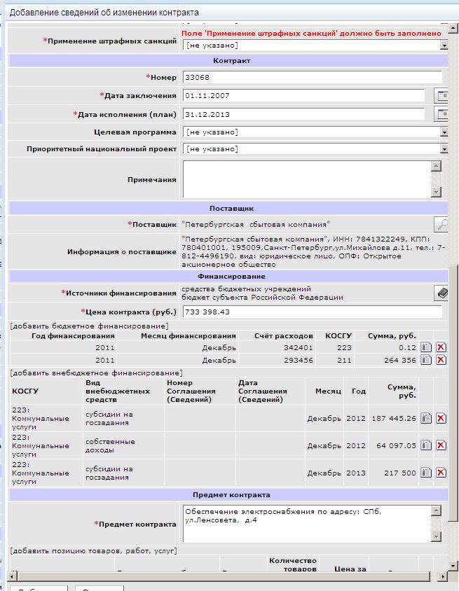This screenshot has width=459, height=591.
Task: Click the Дата заключения field 01.11.2007
Action: click(x=303, y=96)
